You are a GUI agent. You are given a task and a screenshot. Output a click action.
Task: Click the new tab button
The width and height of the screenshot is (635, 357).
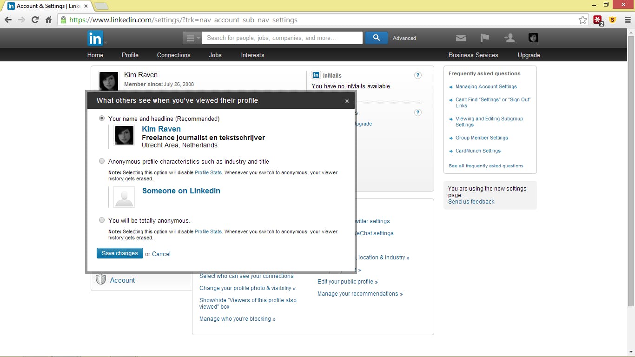pyautogui.click(x=101, y=6)
